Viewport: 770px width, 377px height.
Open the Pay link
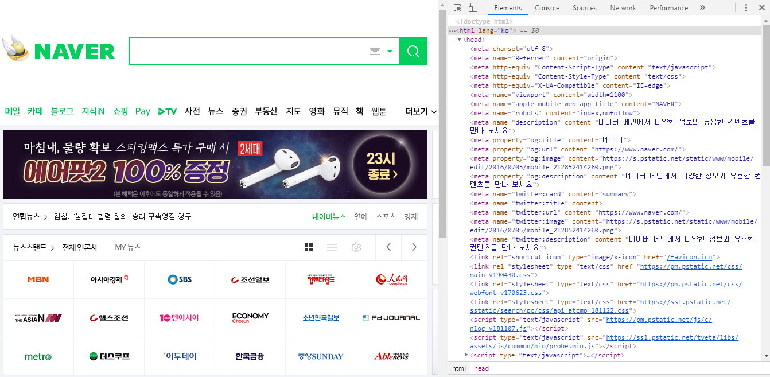[143, 111]
